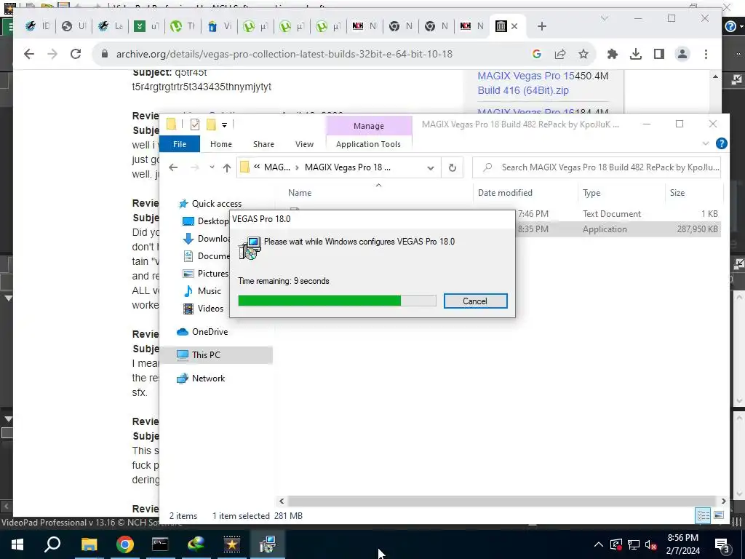Switch Explorer to Large icons view
Viewport: 745px width, 559px height.
pos(719,515)
